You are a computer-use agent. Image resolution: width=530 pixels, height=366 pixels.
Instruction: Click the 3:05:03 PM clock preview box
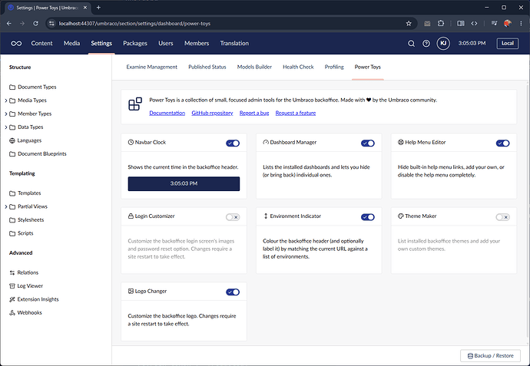[x=184, y=183]
